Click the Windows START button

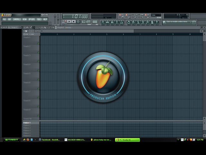[x=12, y=140]
